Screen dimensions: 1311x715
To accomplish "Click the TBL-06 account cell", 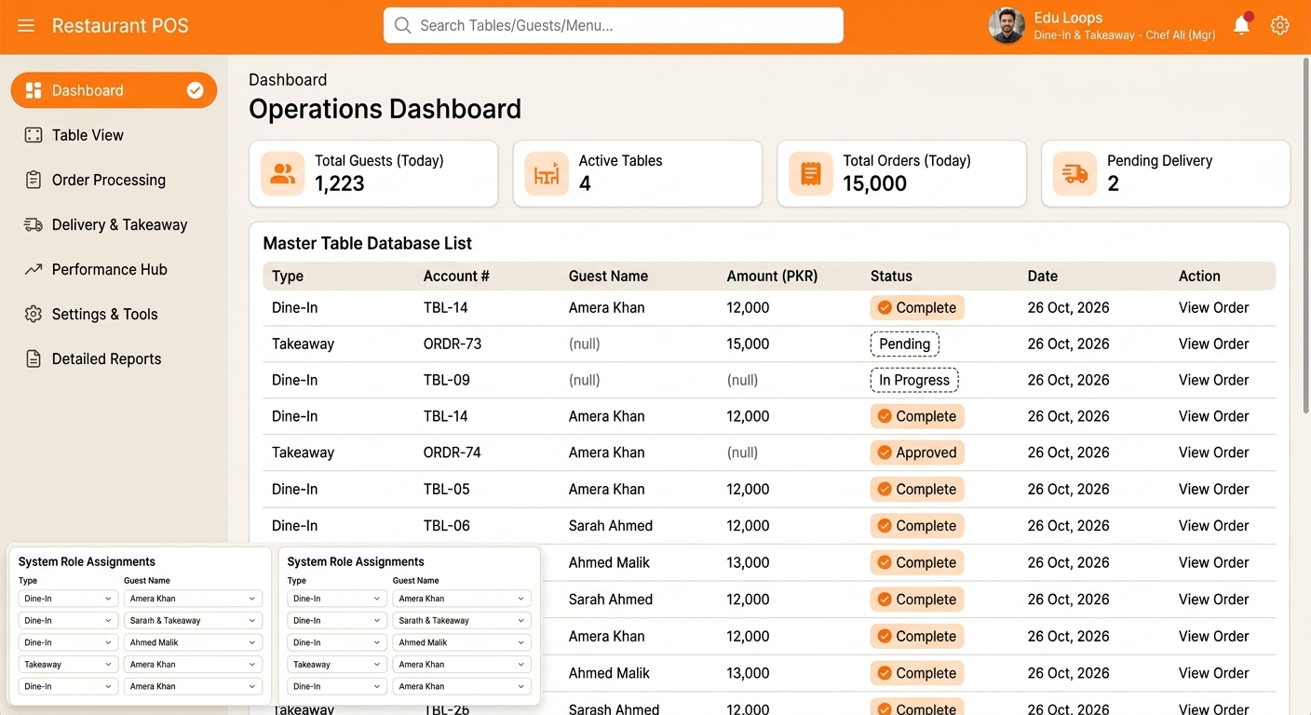I will 446,526.
